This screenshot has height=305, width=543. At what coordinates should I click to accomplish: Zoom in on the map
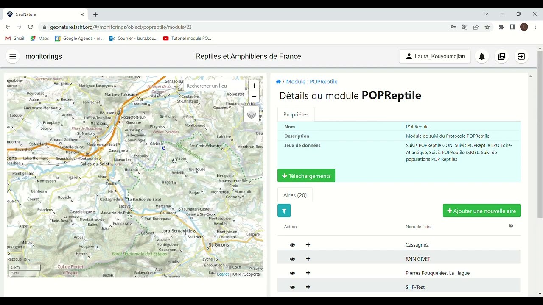(254, 86)
